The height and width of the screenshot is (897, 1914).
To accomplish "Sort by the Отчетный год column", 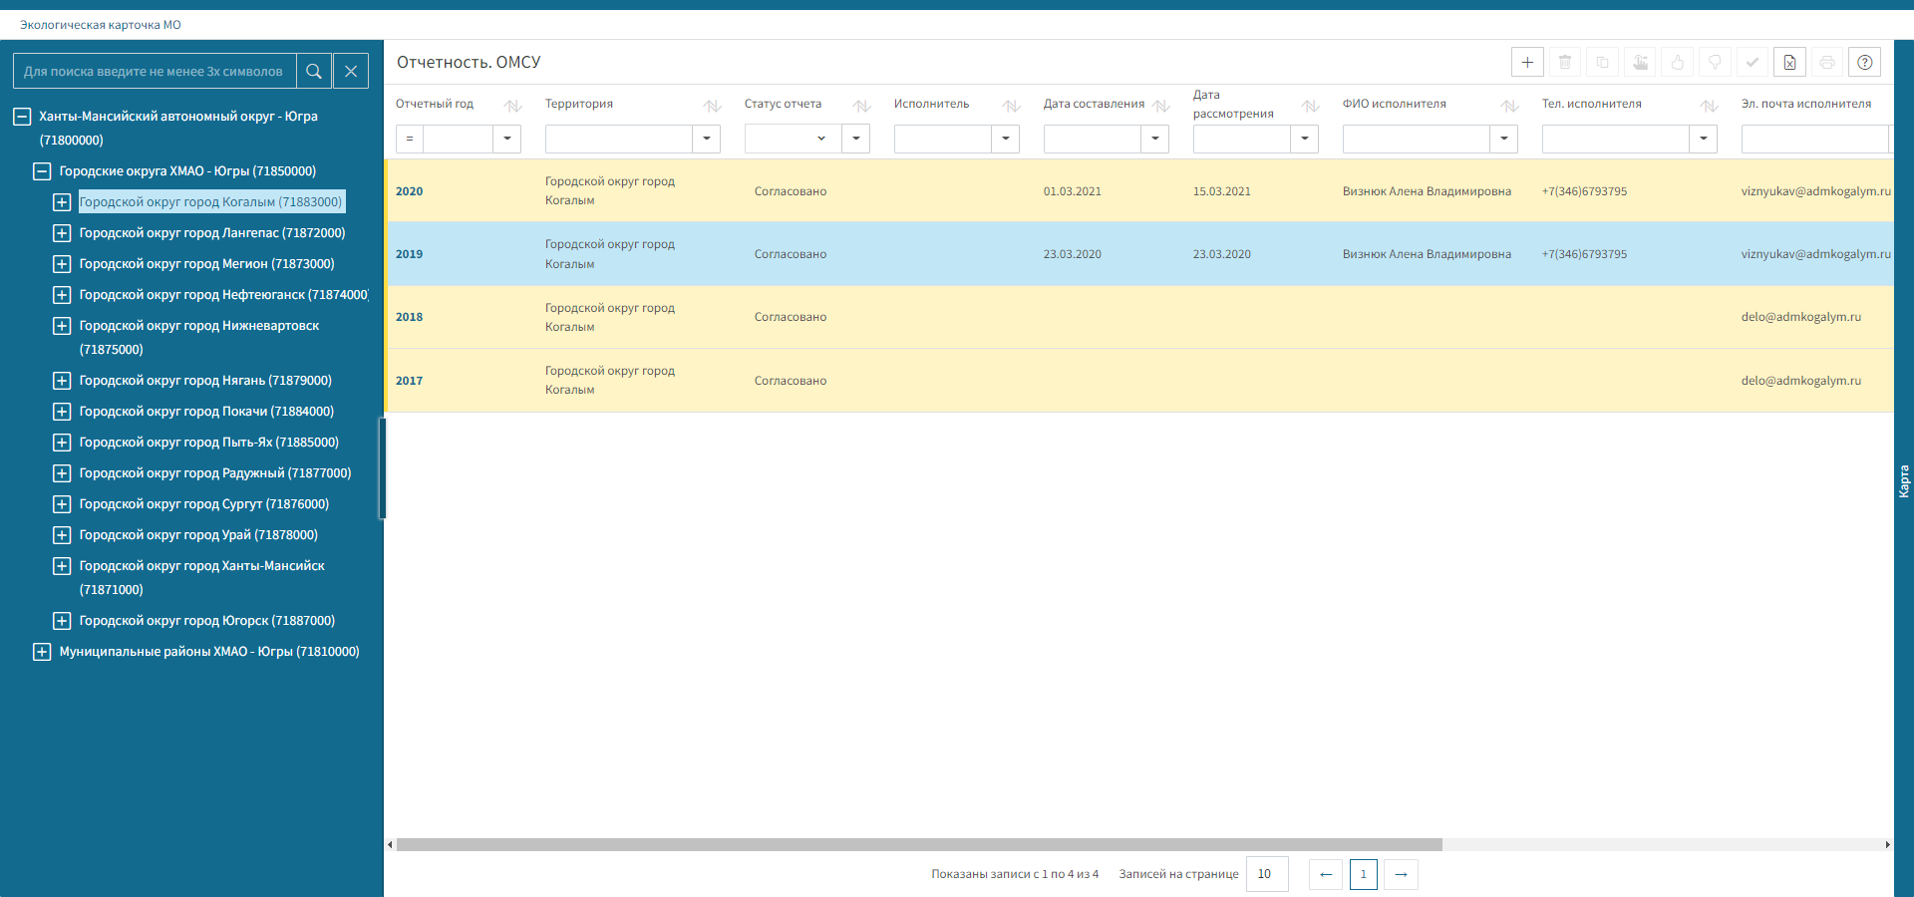I will pyautogui.click(x=512, y=106).
